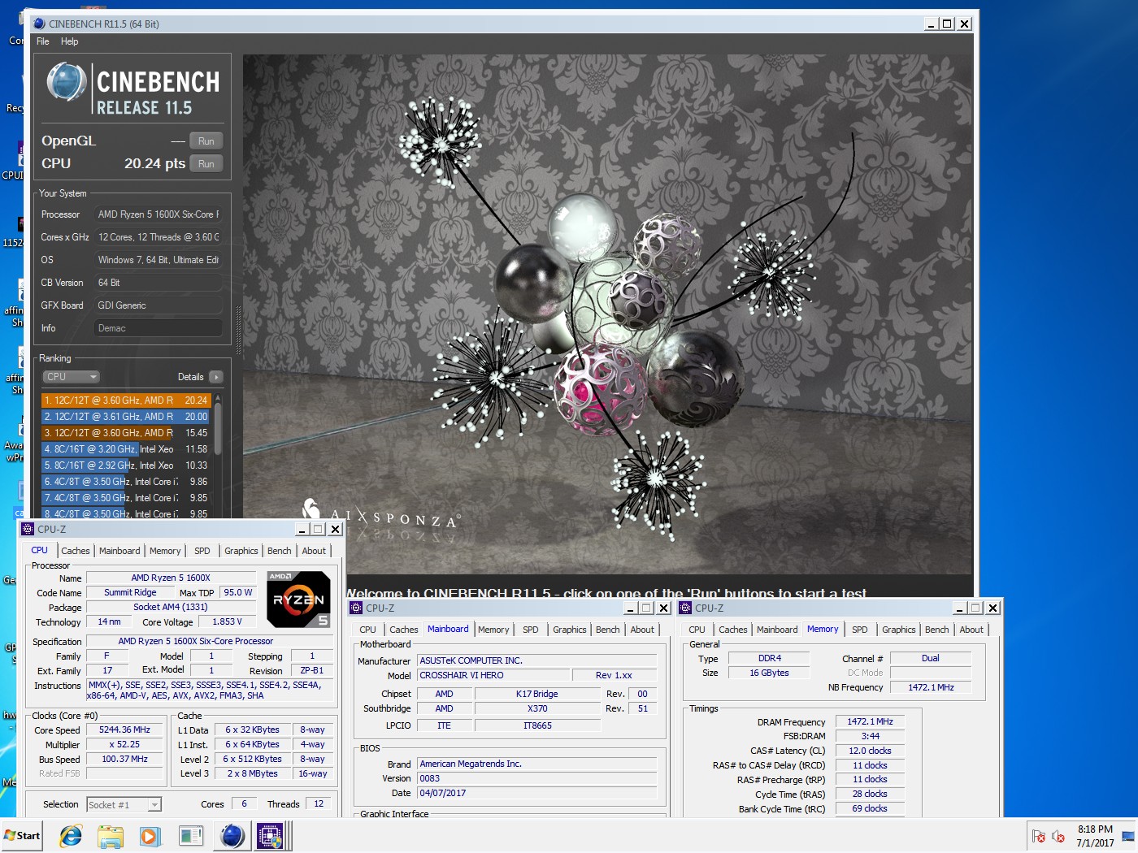Screen dimensions: 1138x853
Task: Select ranking entry 5 with score 10.33
Action: [x=126, y=465]
